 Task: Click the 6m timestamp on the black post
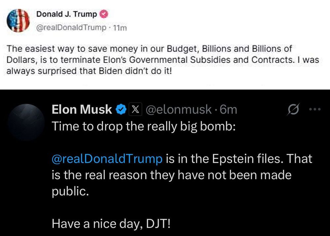228,110
